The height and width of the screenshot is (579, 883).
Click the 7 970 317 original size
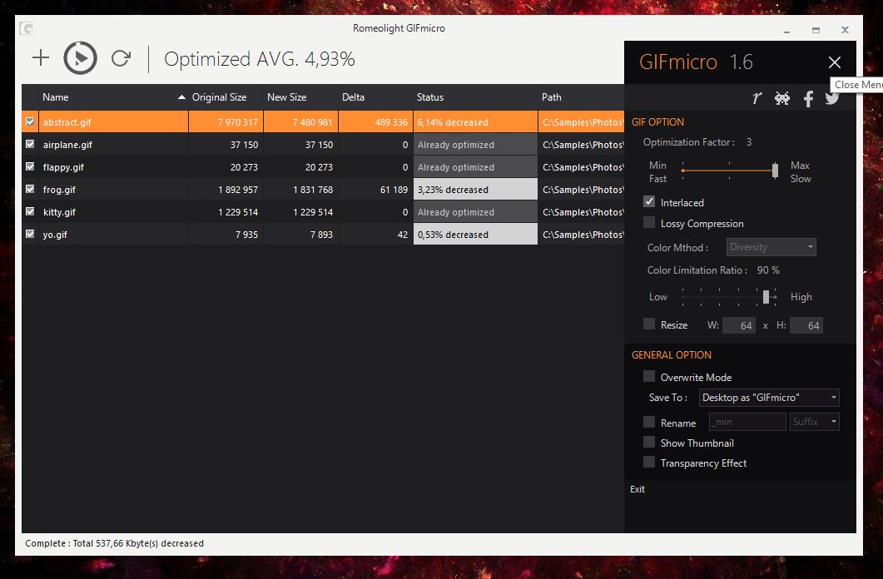click(238, 122)
